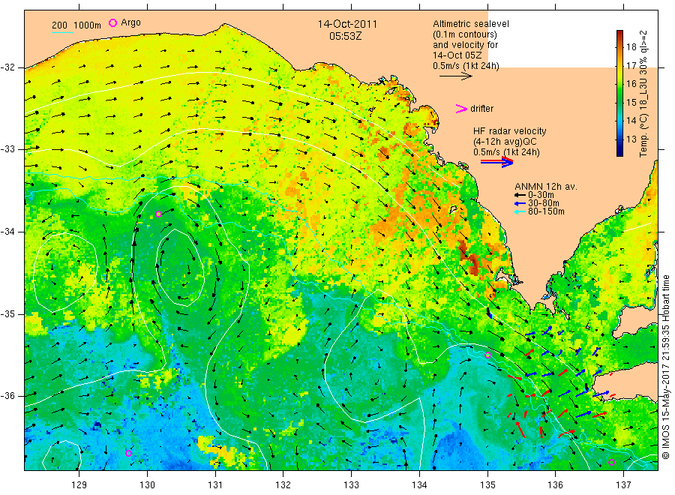The image size is (675, 495).
Task: Click the magenta Argo circle in the legend
Action: click(x=112, y=22)
